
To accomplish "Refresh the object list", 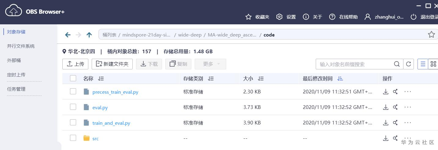I will click(x=408, y=64).
